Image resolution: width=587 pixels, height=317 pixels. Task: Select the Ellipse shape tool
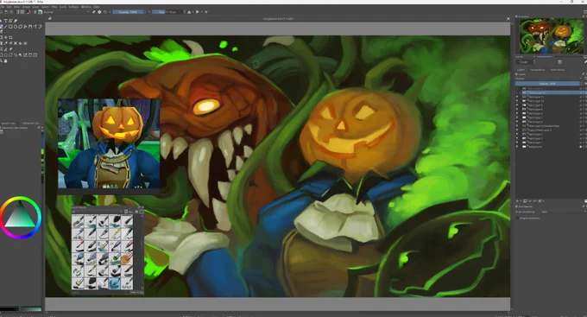(x=16, y=27)
